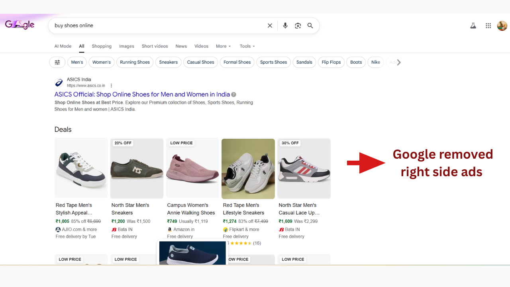Open three-dot menu beside ASICS result
Viewport: 510px width, 287px height.
coord(112,86)
